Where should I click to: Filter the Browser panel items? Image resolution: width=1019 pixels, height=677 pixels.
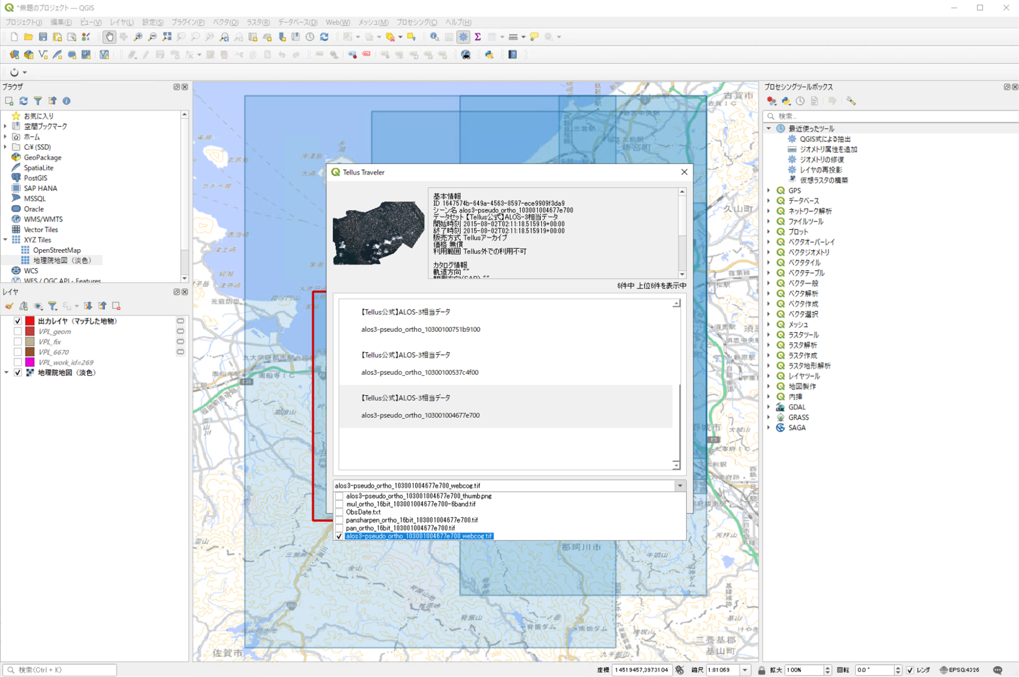38,101
